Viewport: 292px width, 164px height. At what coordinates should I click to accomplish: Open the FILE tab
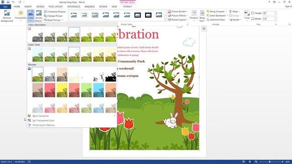5,6
